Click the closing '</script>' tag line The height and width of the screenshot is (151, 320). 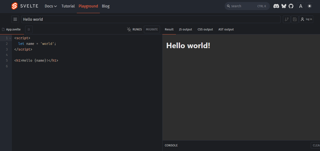[x=23, y=49]
